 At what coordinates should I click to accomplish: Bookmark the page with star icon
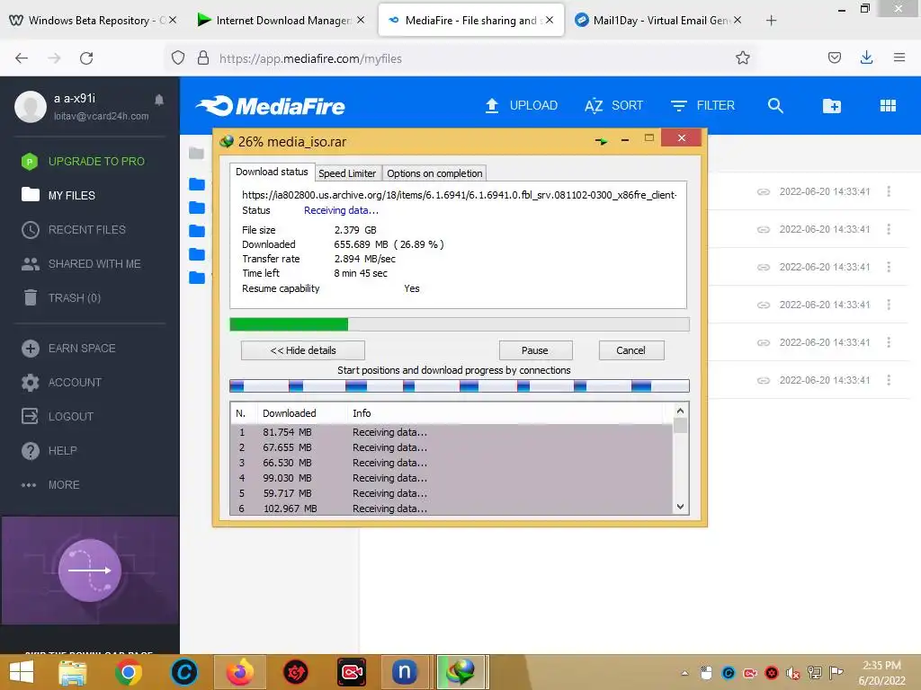(x=742, y=57)
